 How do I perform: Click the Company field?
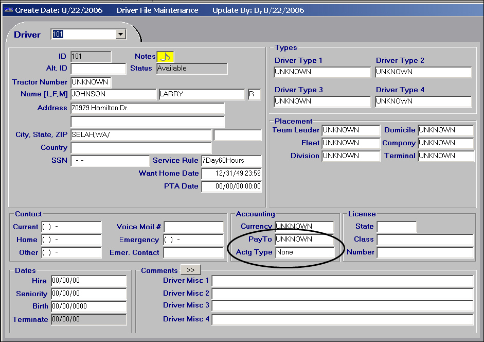tap(446, 143)
